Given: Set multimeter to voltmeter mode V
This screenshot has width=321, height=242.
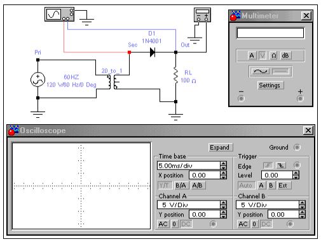Looking at the screenshot, I should coord(263,55).
